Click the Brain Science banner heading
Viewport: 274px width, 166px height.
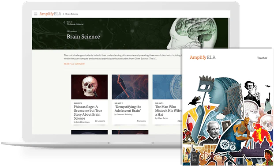(83, 37)
